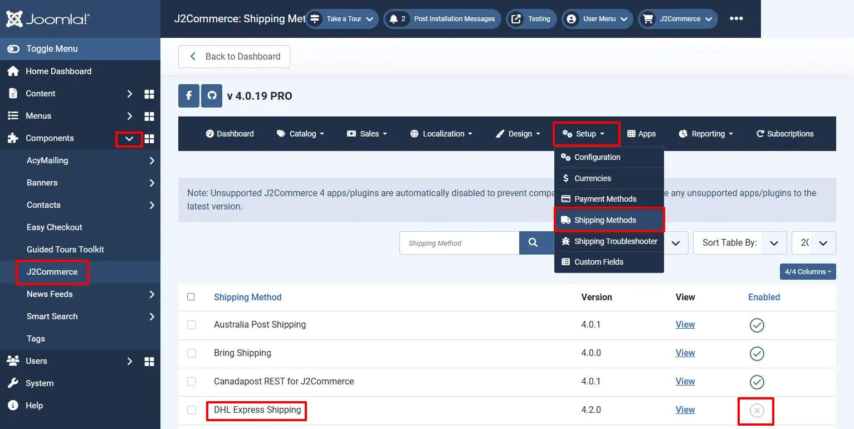Viewport: 854px width, 429px height.
Task: Open View link for DHL Express Shipping
Action: (x=685, y=410)
